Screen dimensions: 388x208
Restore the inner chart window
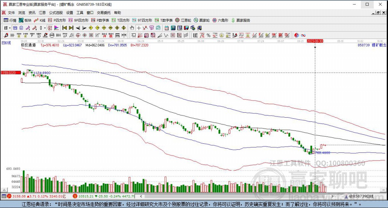click(379, 12)
